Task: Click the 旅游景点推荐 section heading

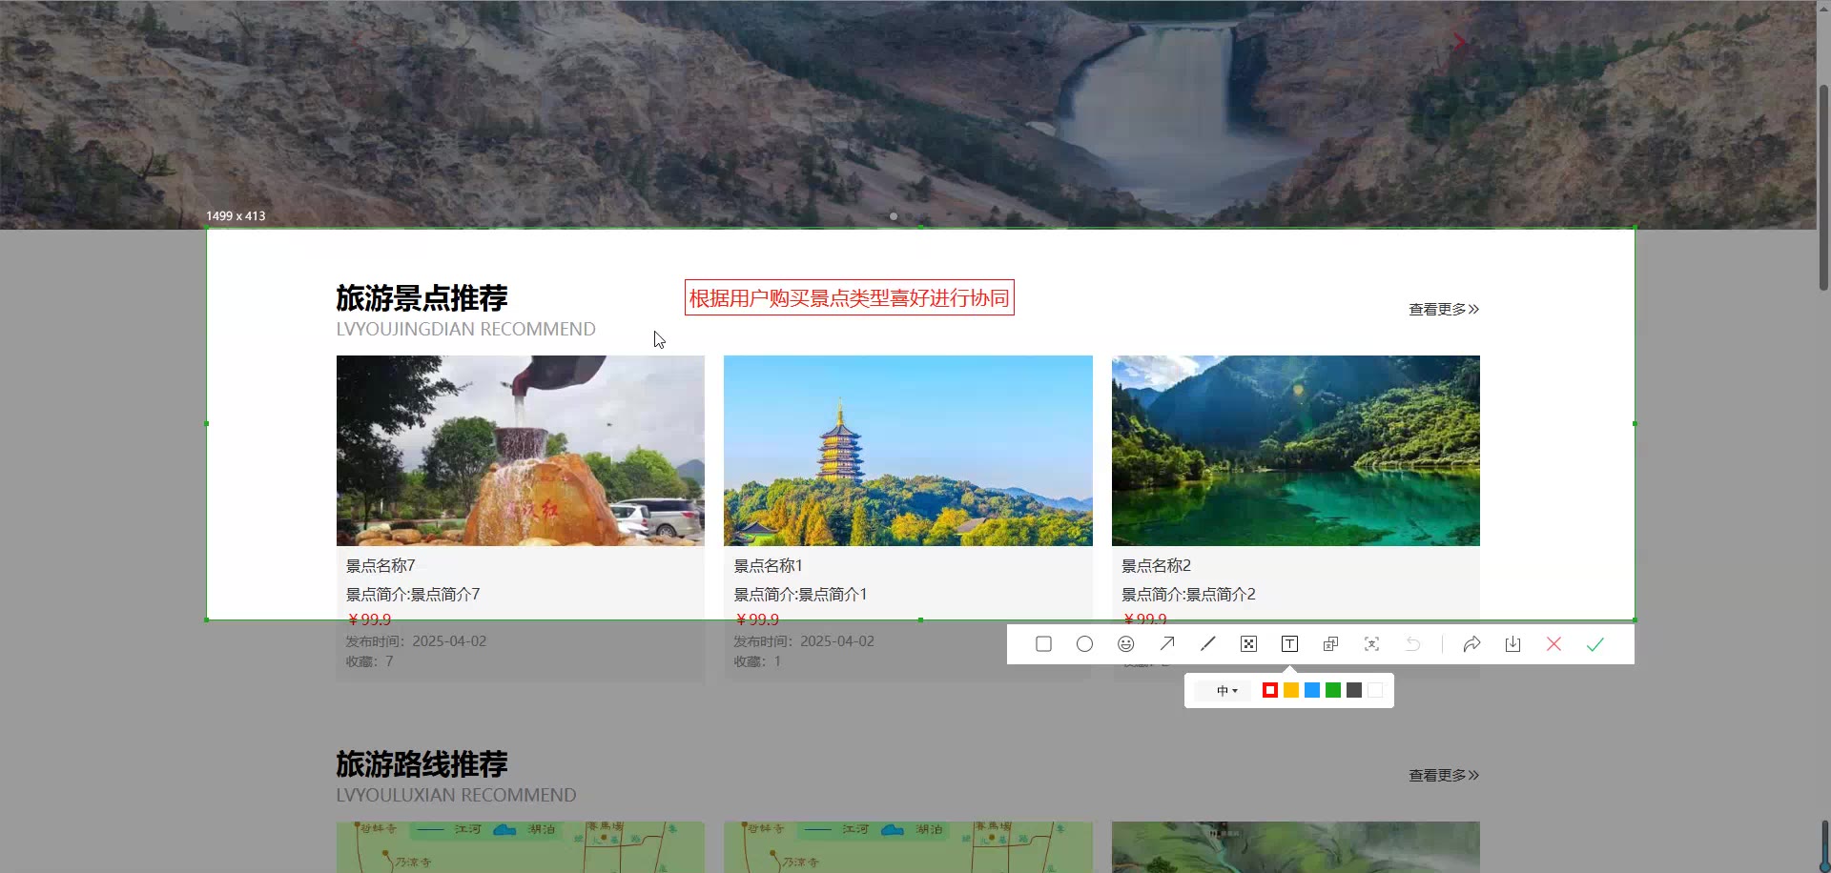Action: 422,298
